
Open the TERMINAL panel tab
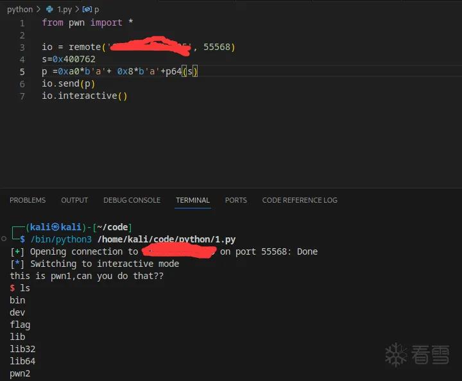pyautogui.click(x=193, y=200)
